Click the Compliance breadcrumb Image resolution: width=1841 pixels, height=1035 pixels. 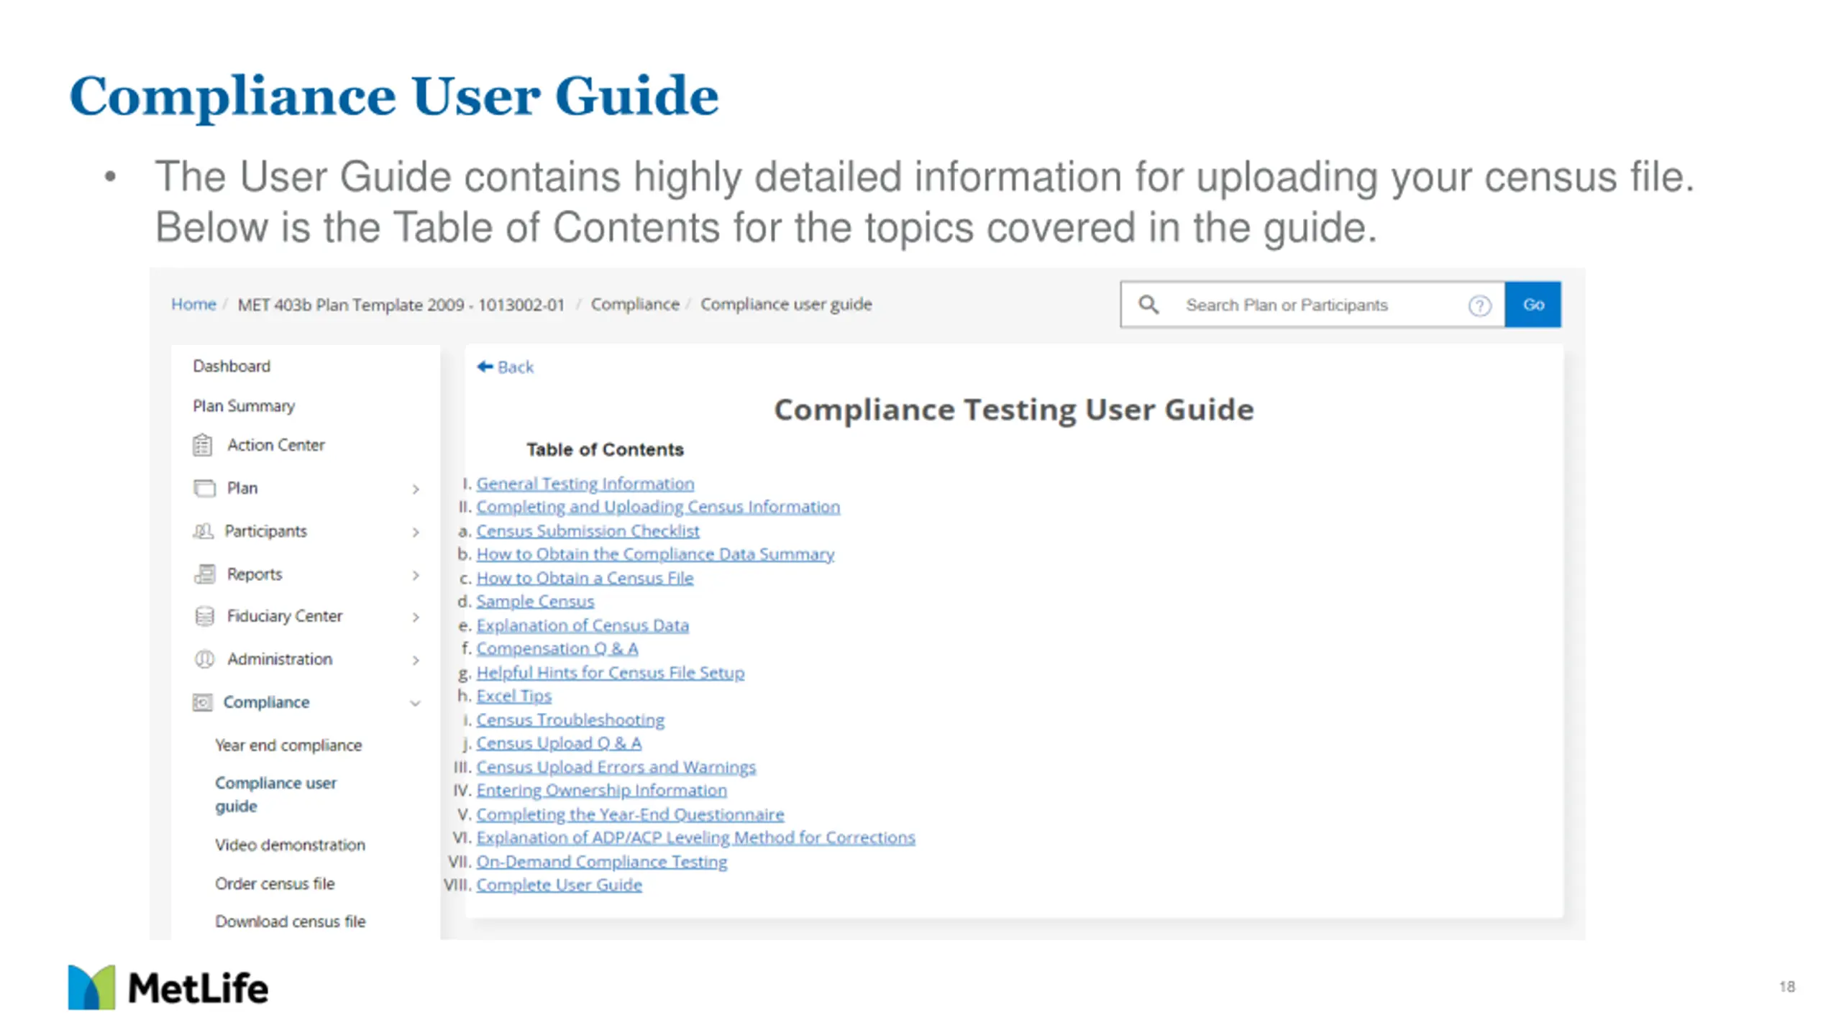(635, 304)
